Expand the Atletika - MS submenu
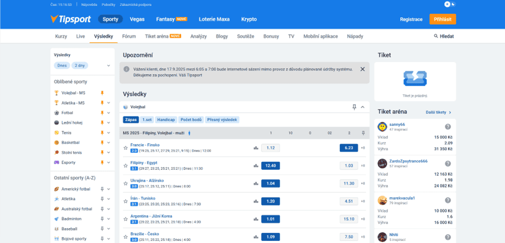The height and width of the screenshot is (243, 505). pyautogui.click(x=108, y=103)
